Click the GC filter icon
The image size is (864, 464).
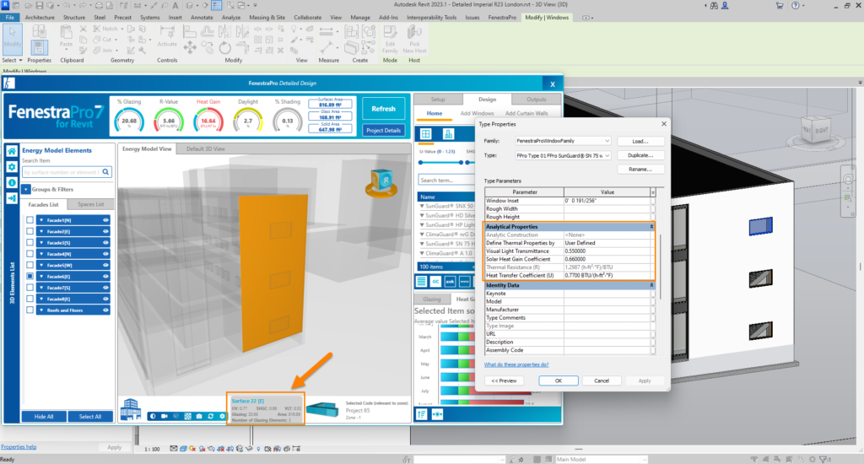point(435,281)
